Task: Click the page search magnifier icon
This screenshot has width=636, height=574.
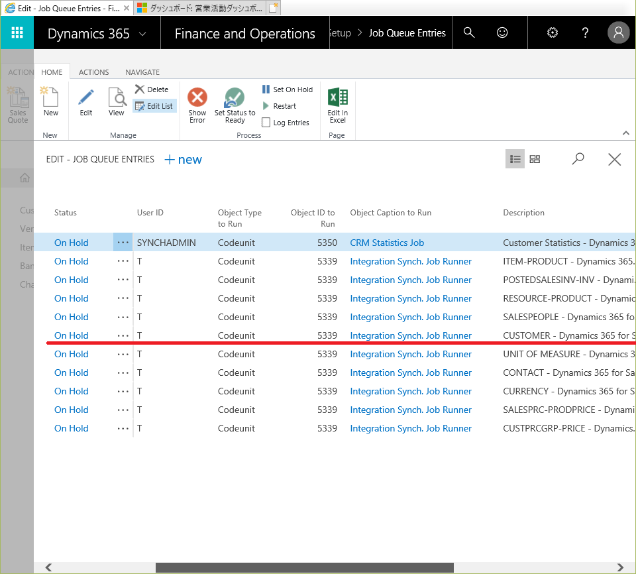Action: point(578,158)
